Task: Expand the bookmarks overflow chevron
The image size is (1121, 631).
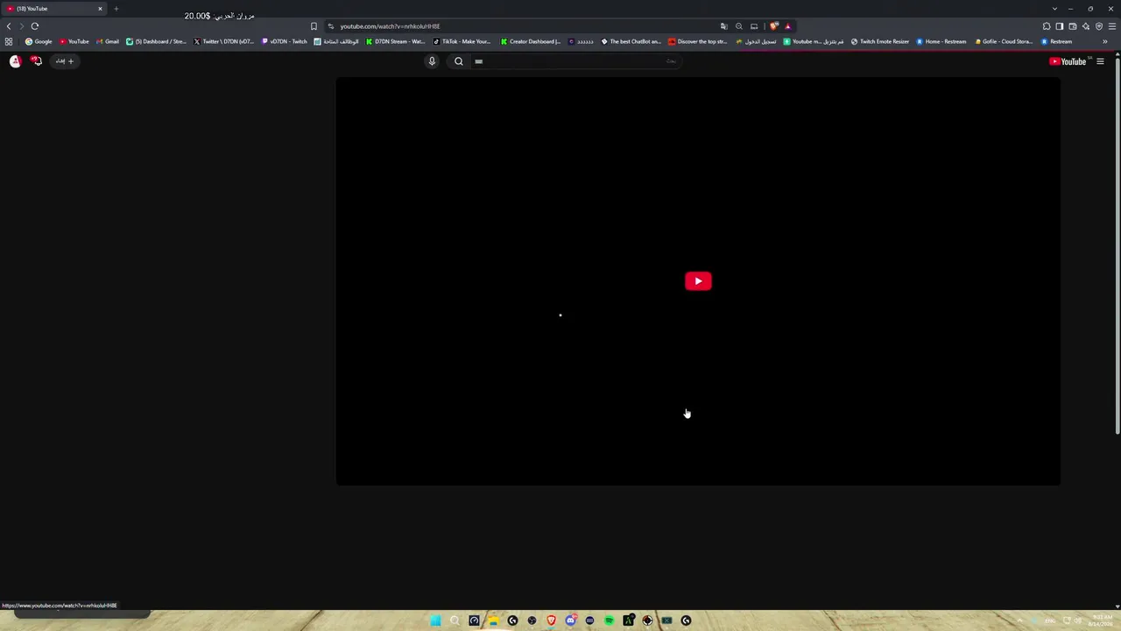Action: point(1105,41)
